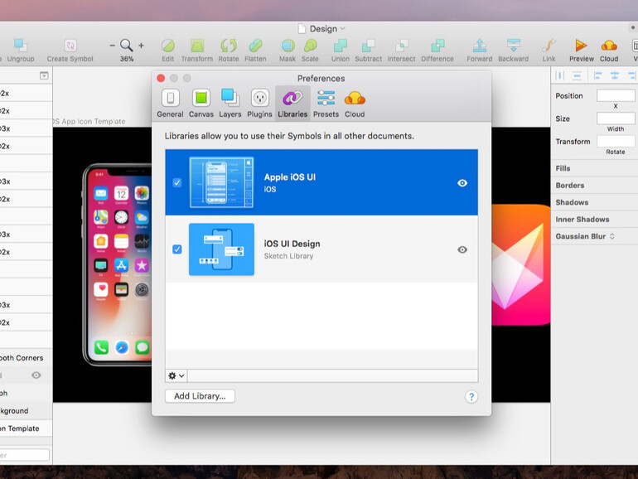Select the 'kground' layer row
Image resolution: width=638 pixels, height=479 pixels.
[26, 410]
